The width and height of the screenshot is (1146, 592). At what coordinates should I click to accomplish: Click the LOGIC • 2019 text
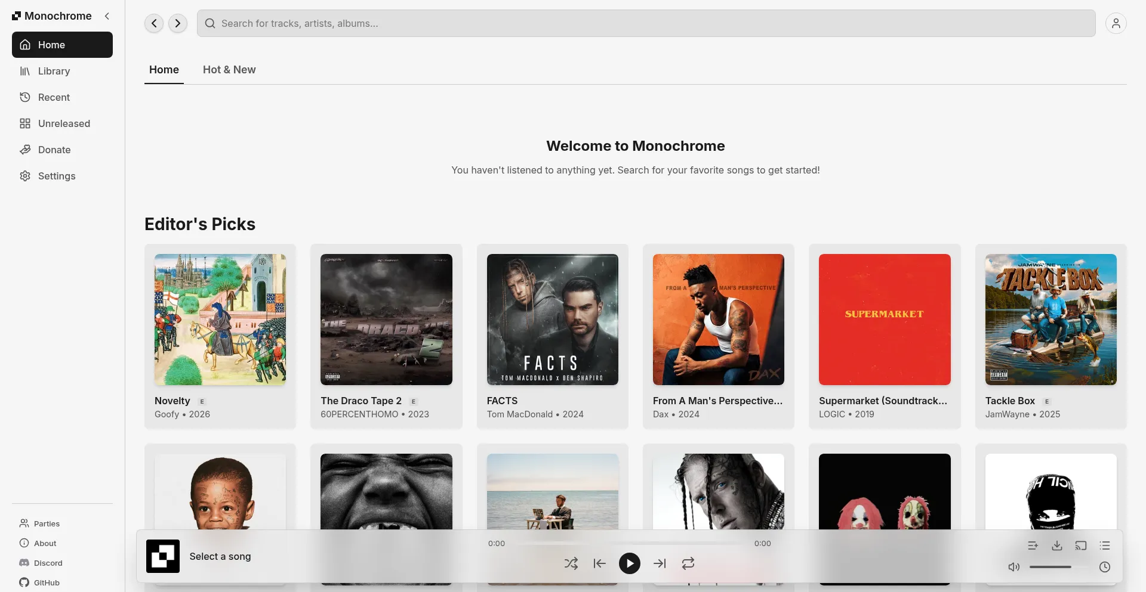pyautogui.click(x=846, y=414)
